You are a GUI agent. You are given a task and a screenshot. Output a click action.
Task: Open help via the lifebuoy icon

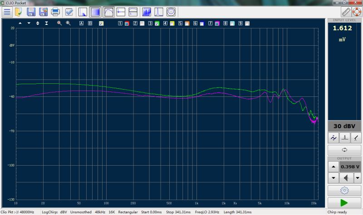(357, 12)
